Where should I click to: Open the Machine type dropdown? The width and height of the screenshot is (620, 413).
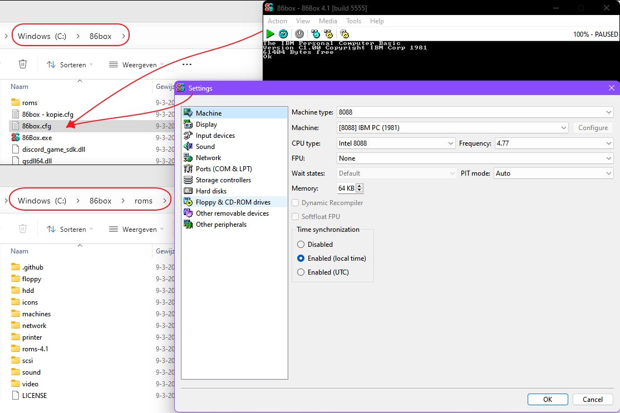pyautogui.click(x=475, y=112)
